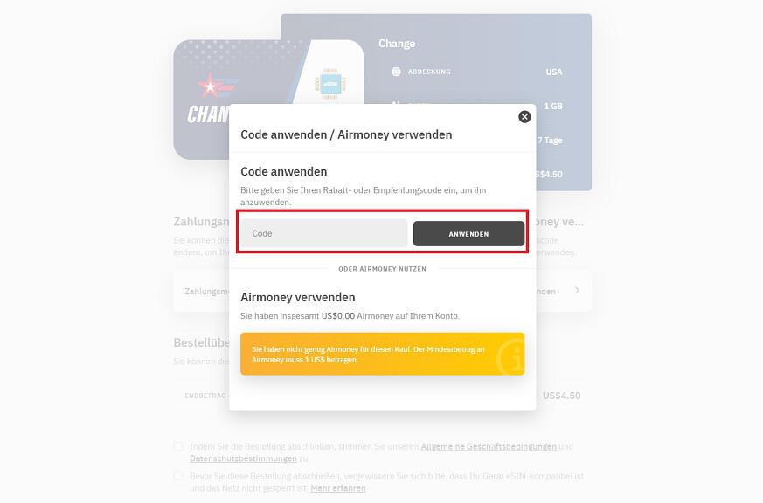The width and height of the screenshot is (763, 503).
Task: Click the Airmoney verwenden heading
Action: pyautogui.click(x=298, y=297)
